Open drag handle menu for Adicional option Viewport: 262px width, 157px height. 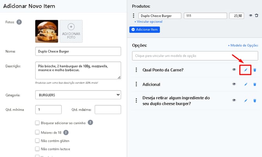coord(136,84)
